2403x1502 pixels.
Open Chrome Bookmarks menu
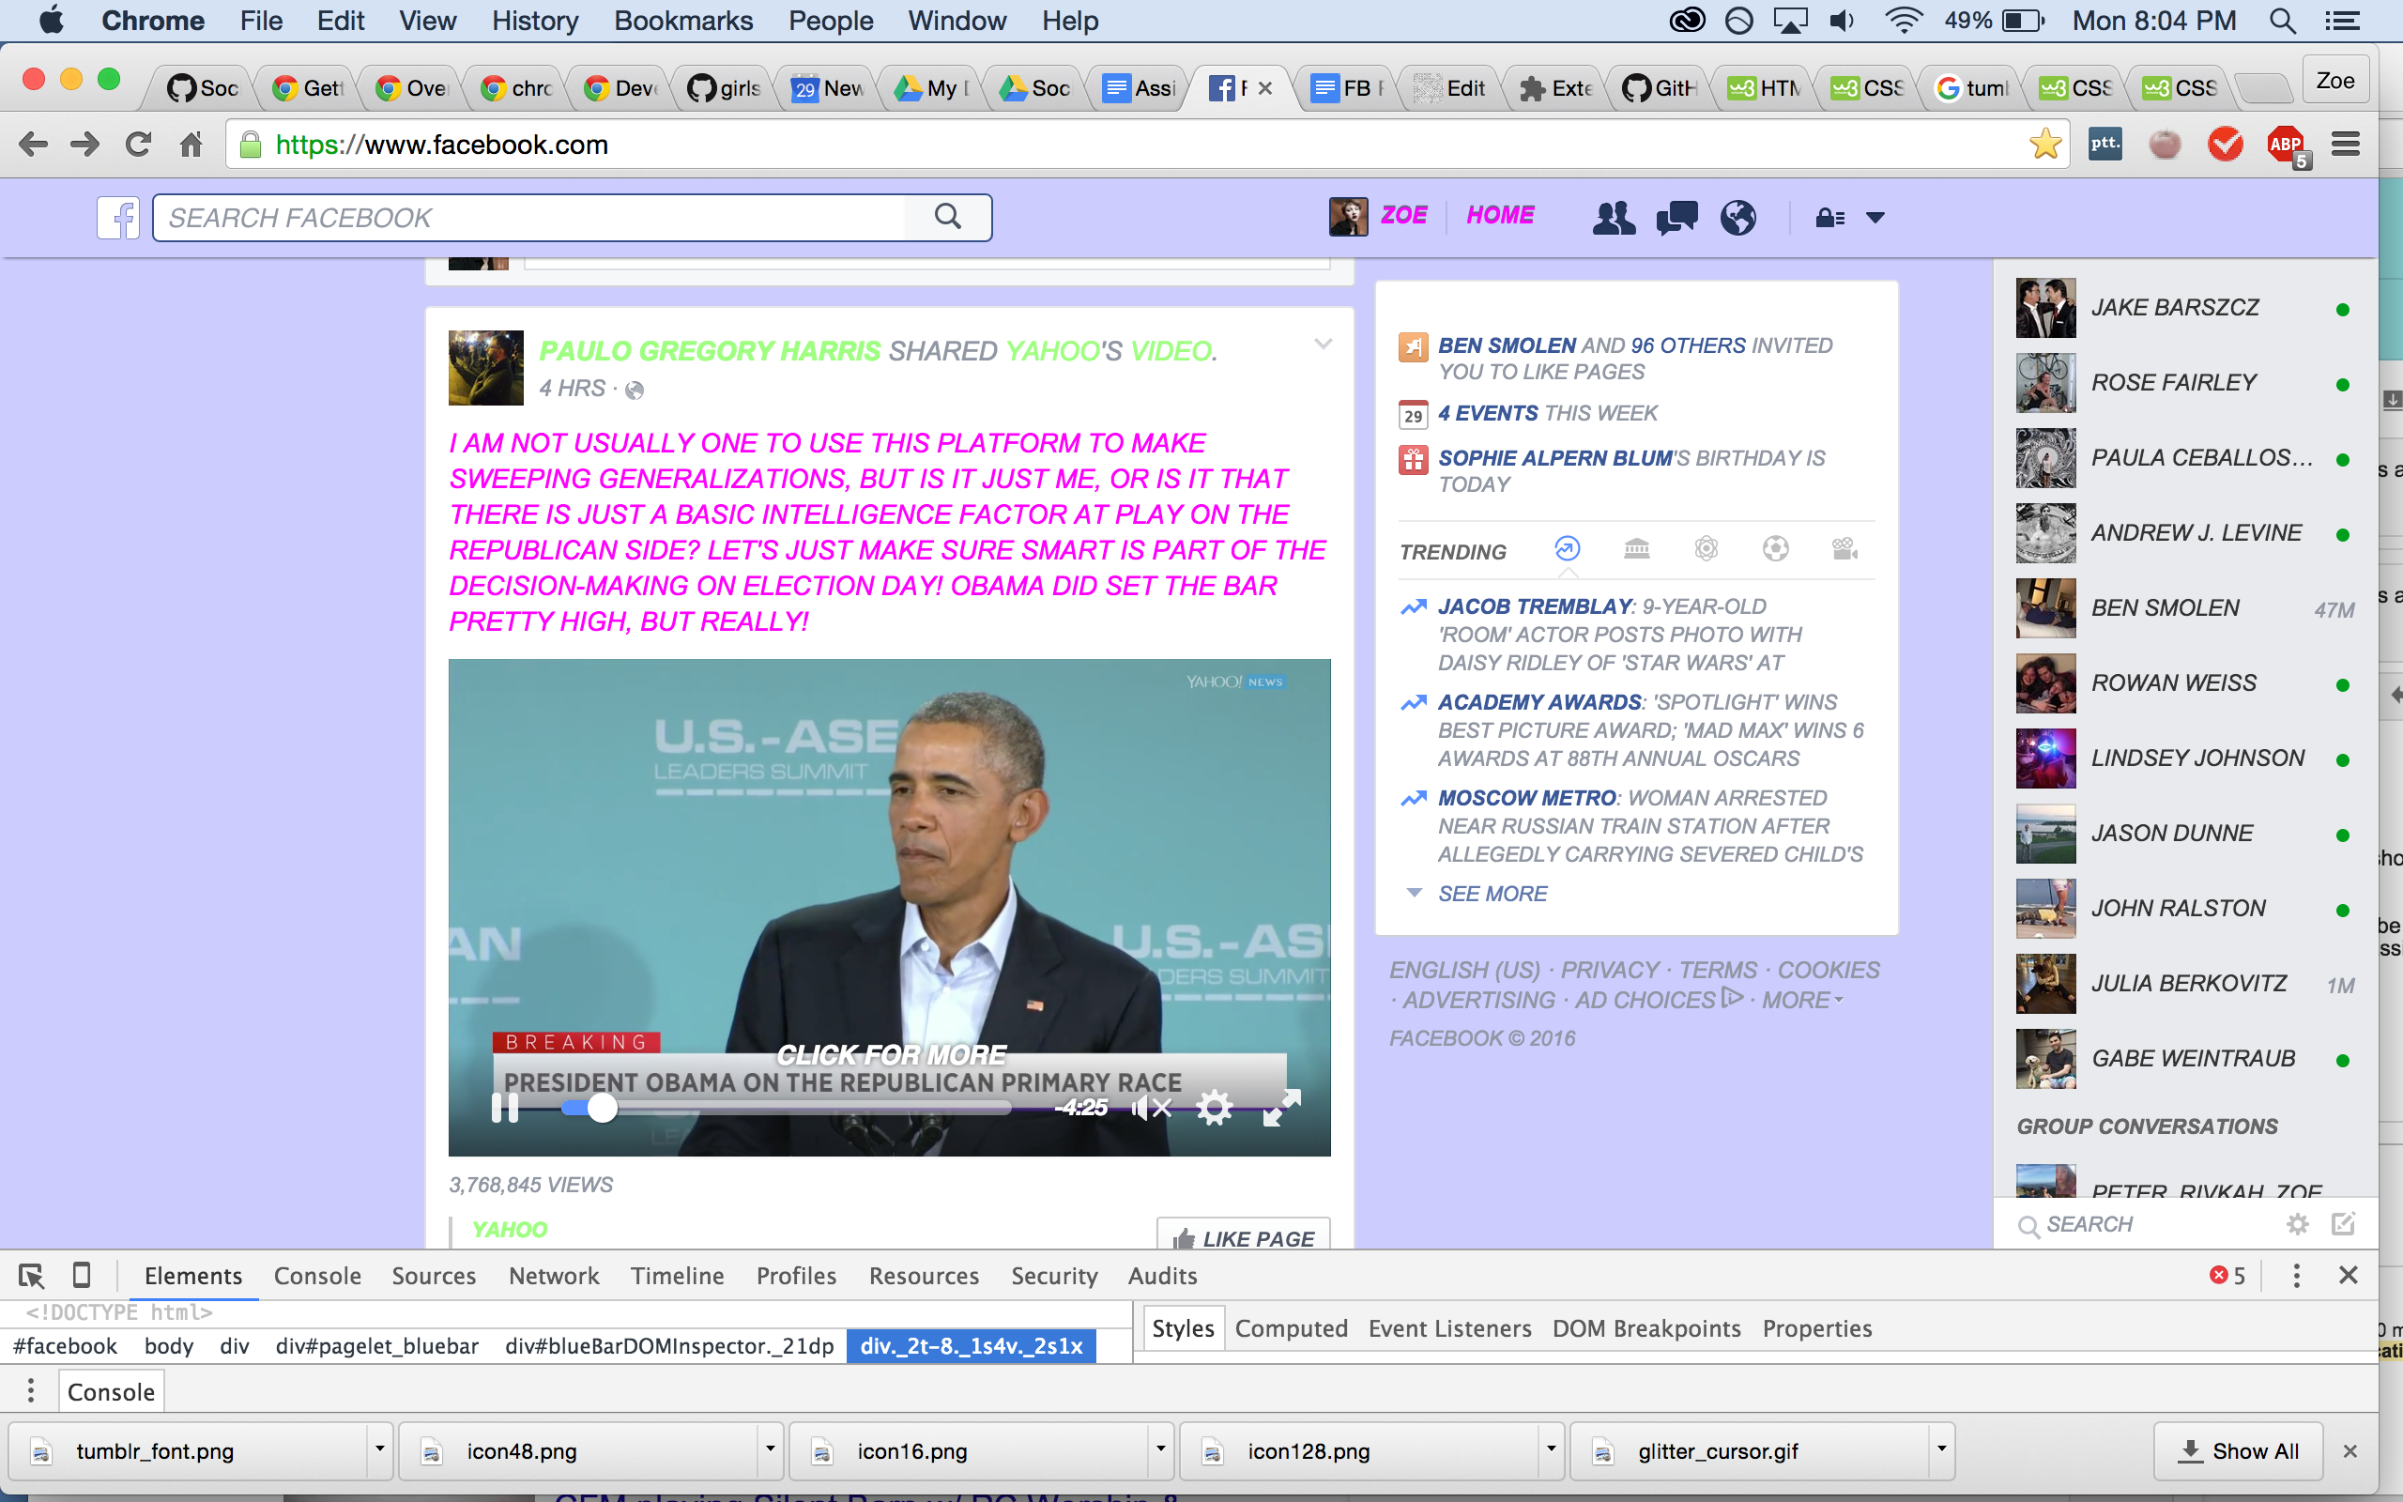[x=683, y=21]
